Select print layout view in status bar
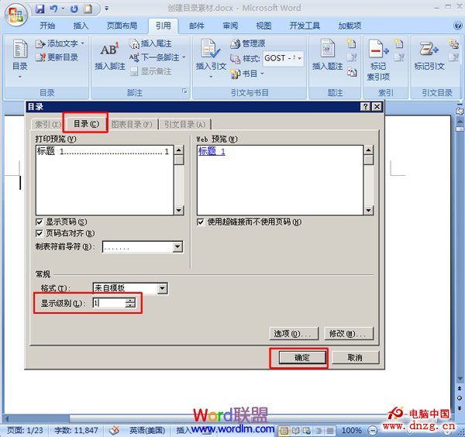The height and width of the screenshot is (437, 465). click(x=284, y=430)
